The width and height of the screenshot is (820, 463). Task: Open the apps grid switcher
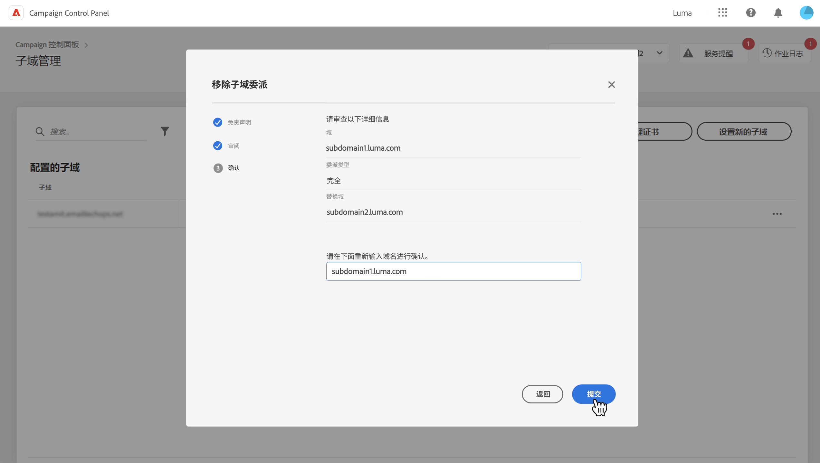[x=722, y=13]
